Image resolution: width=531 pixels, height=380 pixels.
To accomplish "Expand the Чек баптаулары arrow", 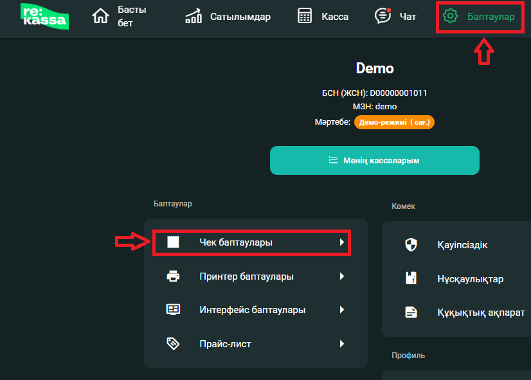I will pyautogui.click(x=342, y=242).
